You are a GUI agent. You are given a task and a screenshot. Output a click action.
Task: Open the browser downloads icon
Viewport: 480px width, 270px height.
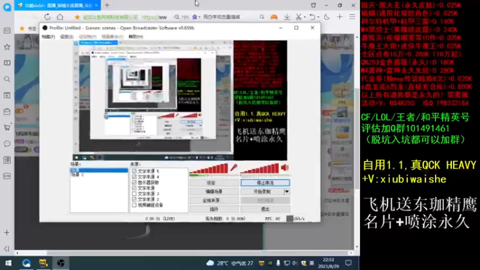(x=287, y=17)
